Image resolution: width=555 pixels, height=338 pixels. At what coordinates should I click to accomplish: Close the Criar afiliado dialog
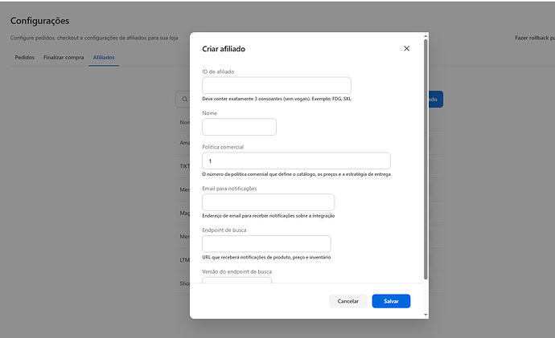click(x=406, y=48)
